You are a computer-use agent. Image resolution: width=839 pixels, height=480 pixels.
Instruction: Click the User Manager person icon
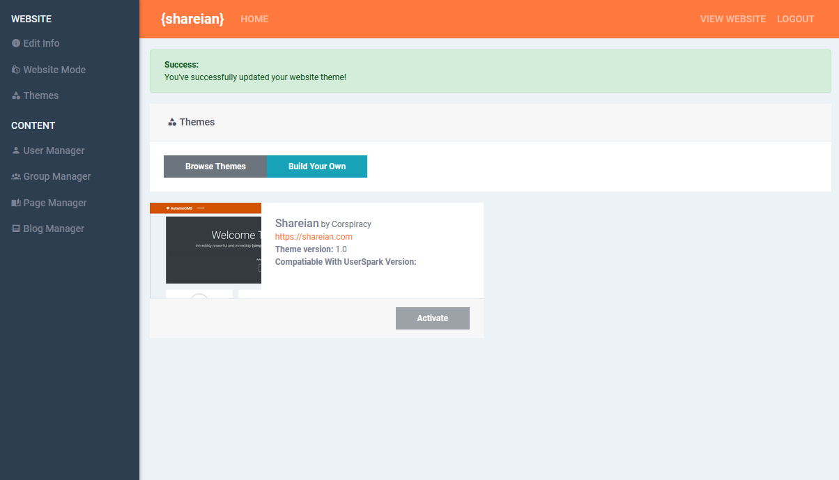[x=16, y=150]
